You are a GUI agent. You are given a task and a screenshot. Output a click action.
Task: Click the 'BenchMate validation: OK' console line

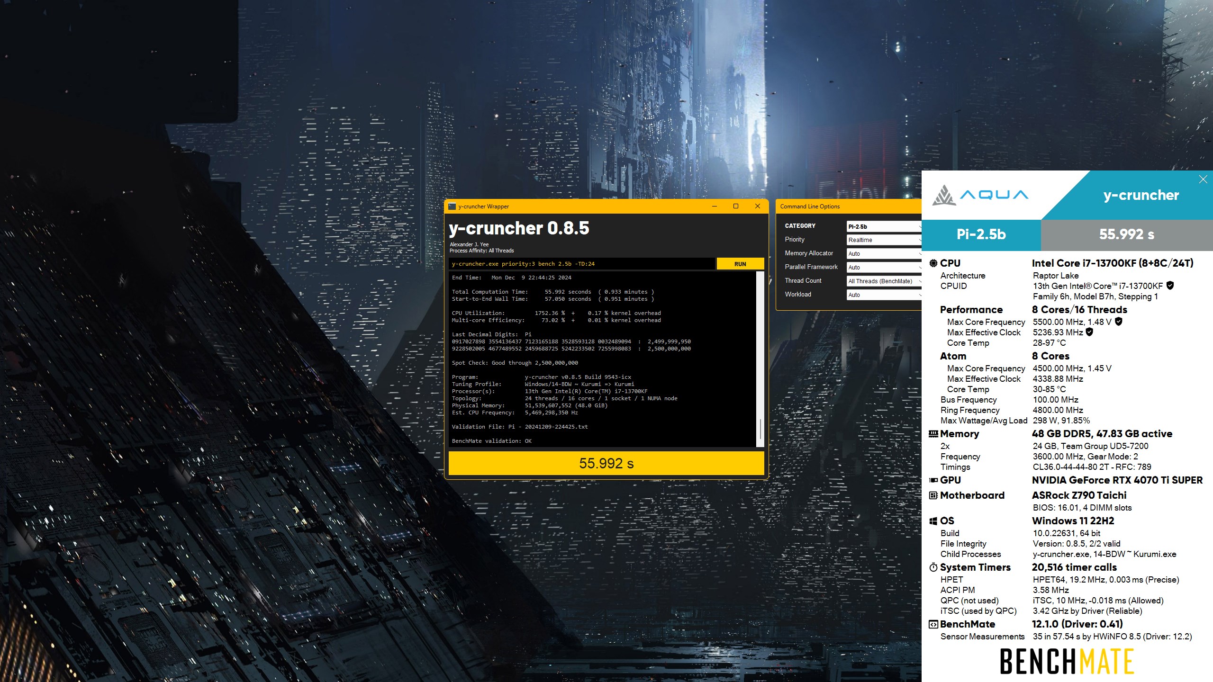[x=491, y=441]
